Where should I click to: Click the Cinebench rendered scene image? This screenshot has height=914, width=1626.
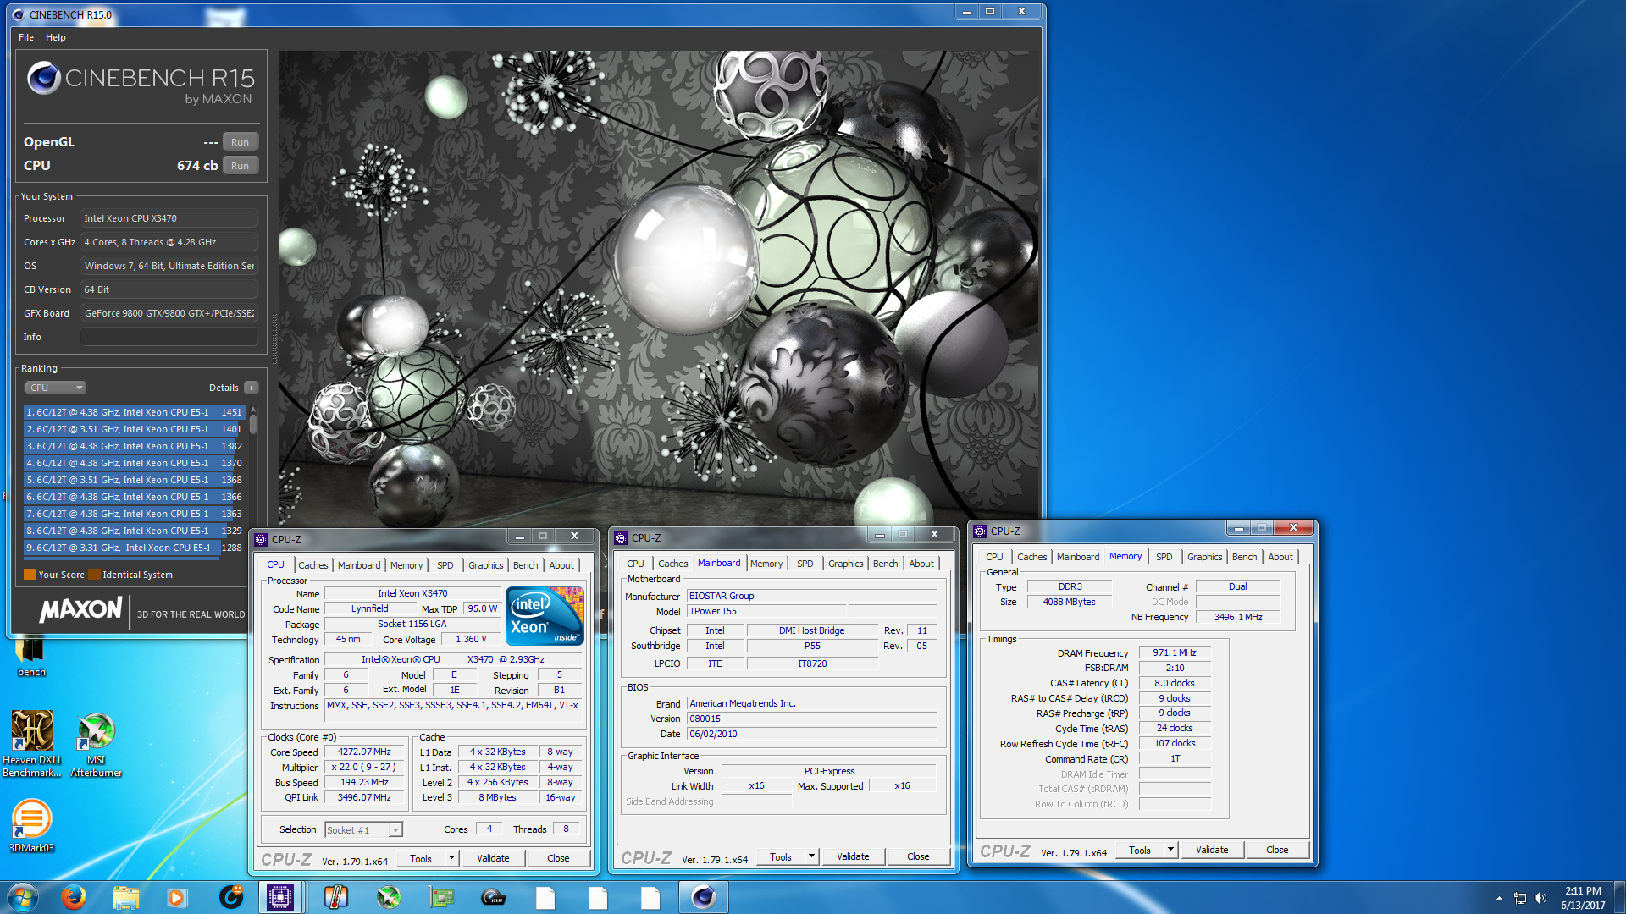coord(659,288)
